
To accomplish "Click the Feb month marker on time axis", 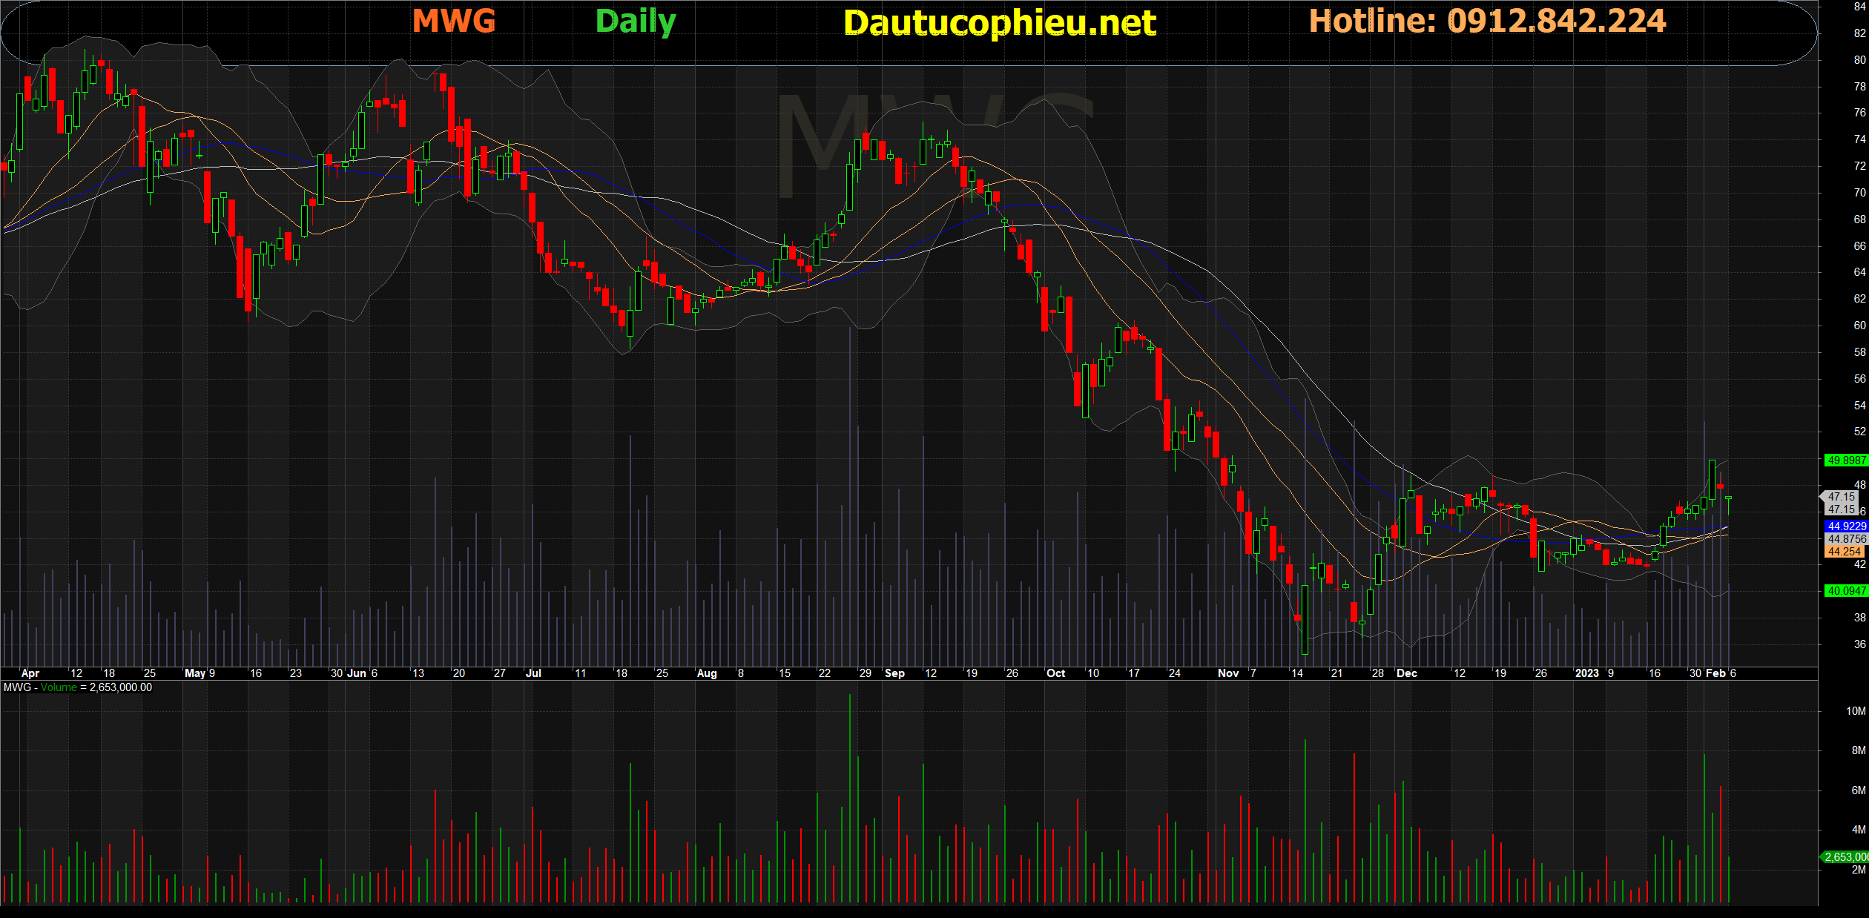I will 1715,673.
